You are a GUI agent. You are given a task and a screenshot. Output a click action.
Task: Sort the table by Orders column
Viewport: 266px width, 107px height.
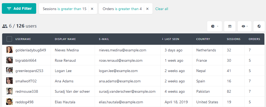coord(254,39)
